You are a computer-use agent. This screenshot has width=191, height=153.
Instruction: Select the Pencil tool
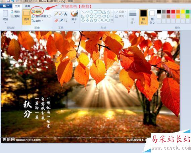pyautogui.click(x=56, y=14)
